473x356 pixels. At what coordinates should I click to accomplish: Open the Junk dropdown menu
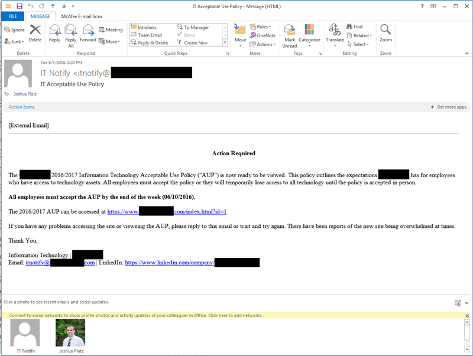(14, 42)
